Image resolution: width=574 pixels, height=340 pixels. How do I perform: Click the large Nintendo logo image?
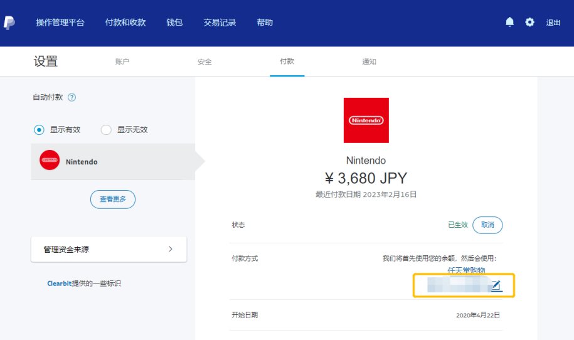click(366, 120)
